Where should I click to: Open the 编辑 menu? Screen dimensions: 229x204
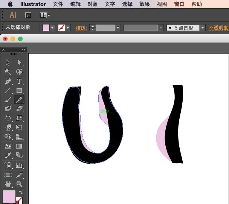click(75, 4)
